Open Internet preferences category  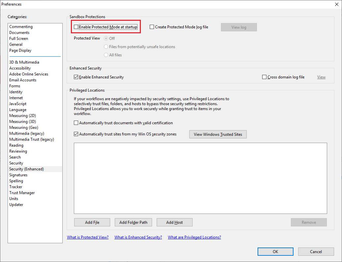click(35, 98)
